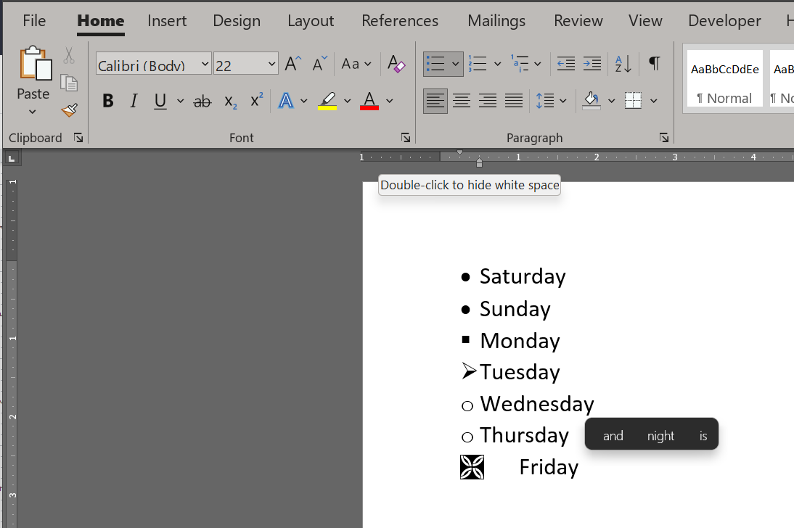Toggle Show/Hide paragraph marks
The image size is (794, 528).
pos(654,64)
